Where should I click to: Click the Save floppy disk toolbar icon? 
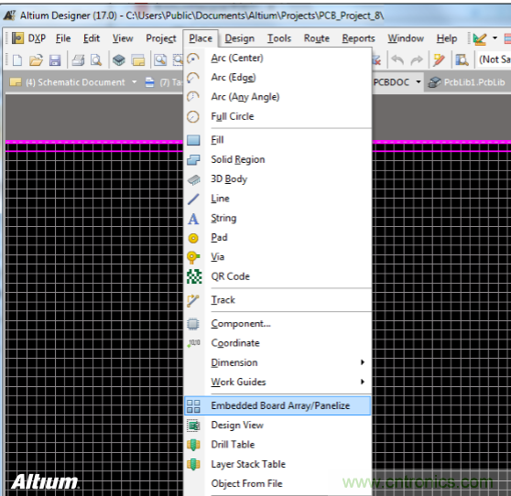point(55,59)
